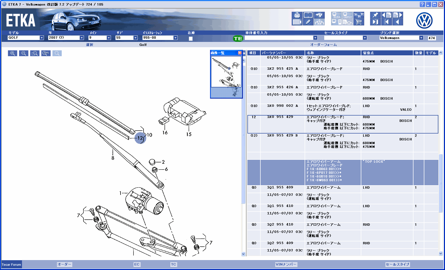Click the TC bottom bar item

[173, 264]
